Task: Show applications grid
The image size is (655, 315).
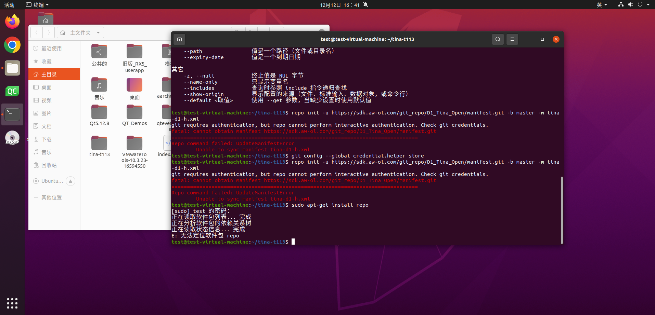Action: tap(12, 303)
